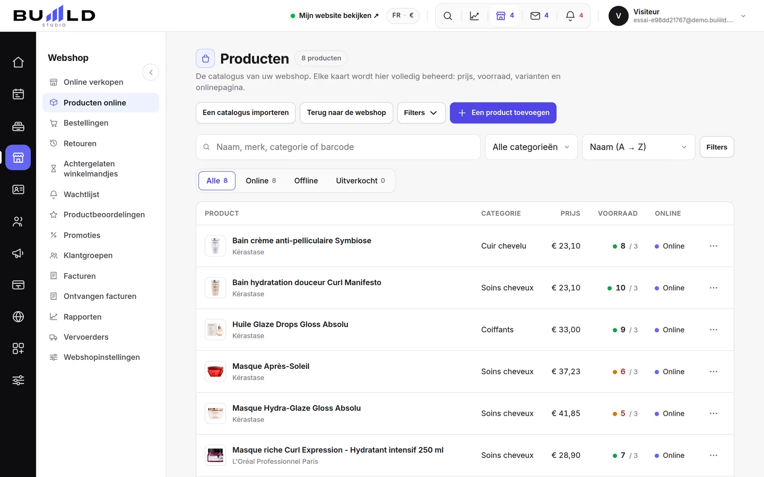
Task: Open the Naam (A → Z) sort dropdown
Action: click(639, 147)
